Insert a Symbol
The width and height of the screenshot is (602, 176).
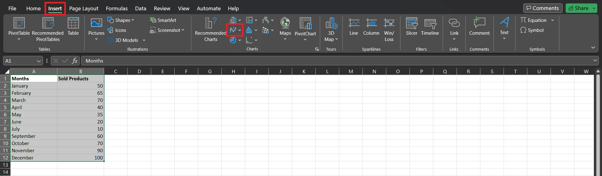point(532,30)
